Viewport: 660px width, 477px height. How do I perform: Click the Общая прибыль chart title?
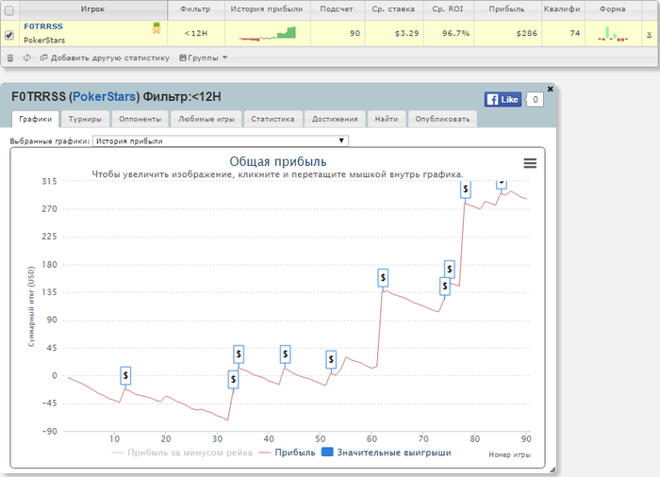(278, 161)
